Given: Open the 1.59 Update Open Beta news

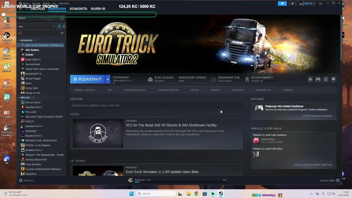Looking at the screenshot, I should tap(162, 172).
